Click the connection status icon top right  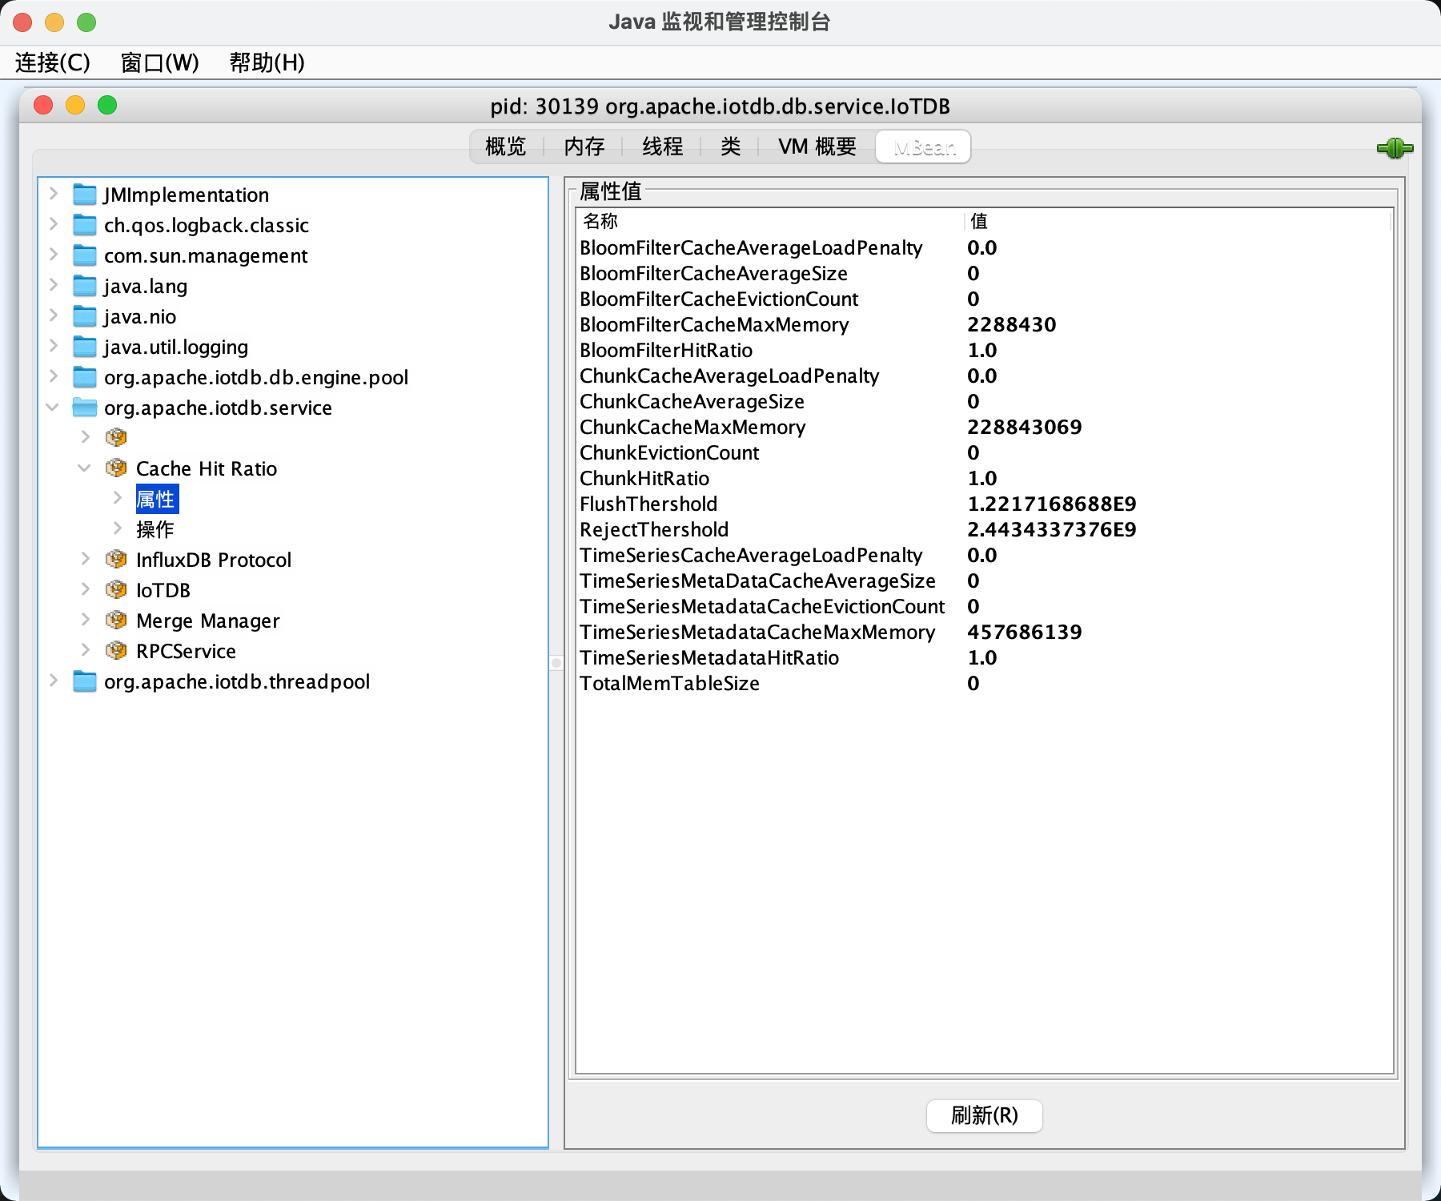1394,147
